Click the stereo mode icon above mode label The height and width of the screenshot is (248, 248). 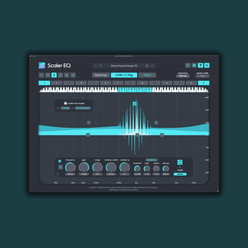pyautogui.click(x=180, y=162)
